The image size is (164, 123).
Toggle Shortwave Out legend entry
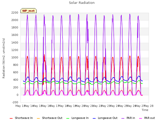click(x=49, y=118)
